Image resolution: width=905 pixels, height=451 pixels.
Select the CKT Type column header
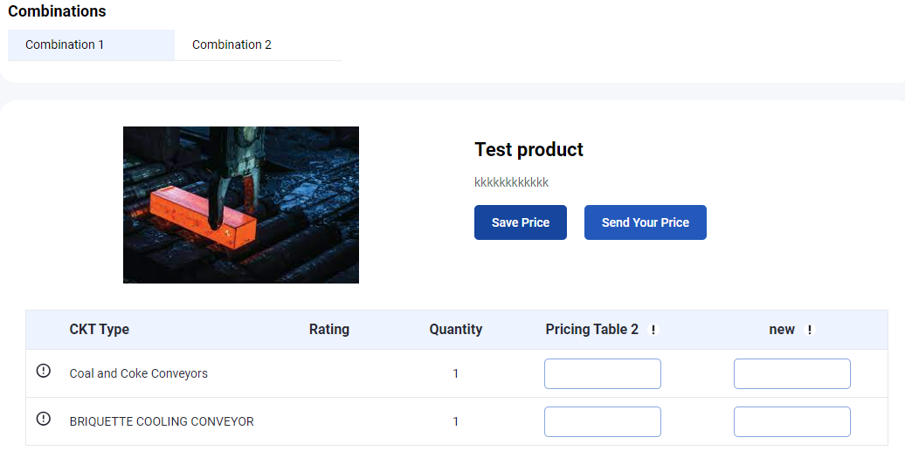(x=100, y=330)
